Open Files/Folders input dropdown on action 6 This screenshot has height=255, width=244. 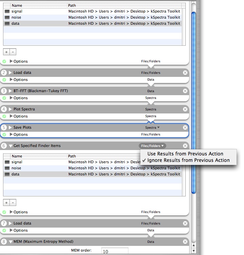tap(152, 146)
